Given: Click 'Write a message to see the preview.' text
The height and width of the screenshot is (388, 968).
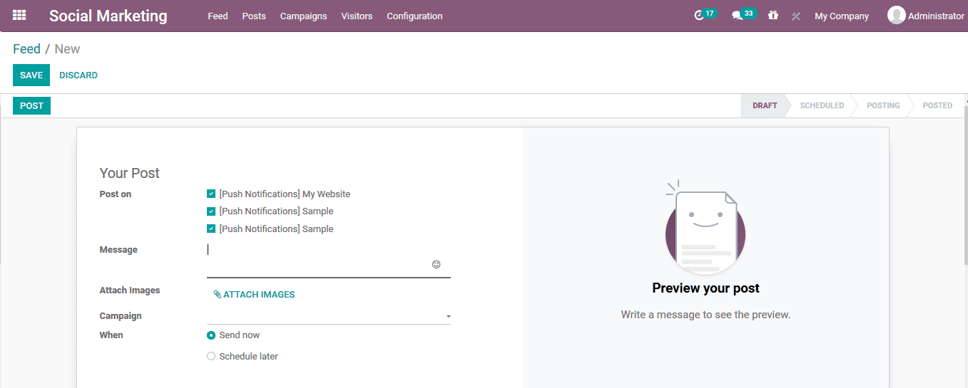Looking at the screenshot, I should click(705, 315).
